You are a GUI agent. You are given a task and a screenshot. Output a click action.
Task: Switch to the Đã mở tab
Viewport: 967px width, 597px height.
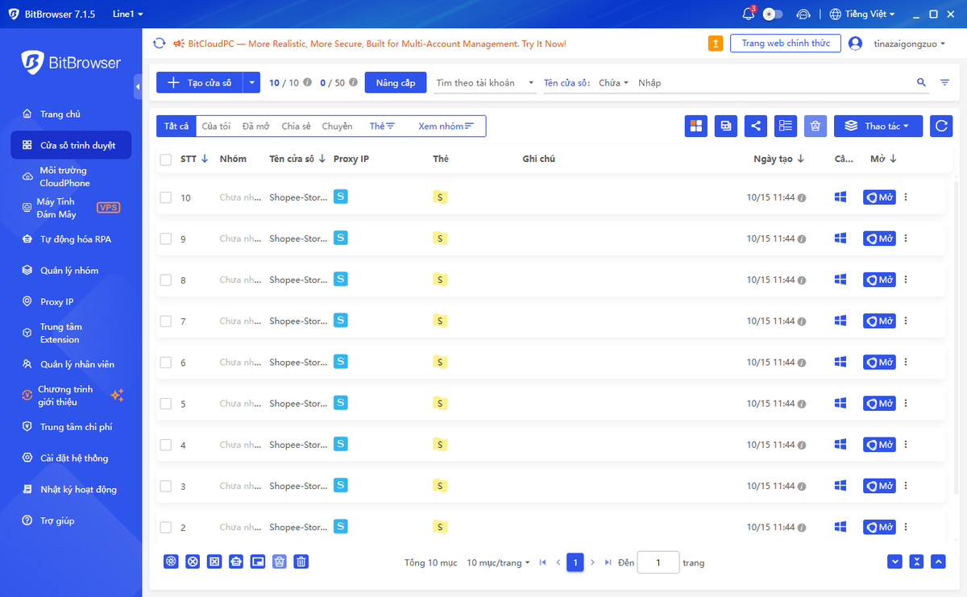pyautogui.click(x=256, y=126)
